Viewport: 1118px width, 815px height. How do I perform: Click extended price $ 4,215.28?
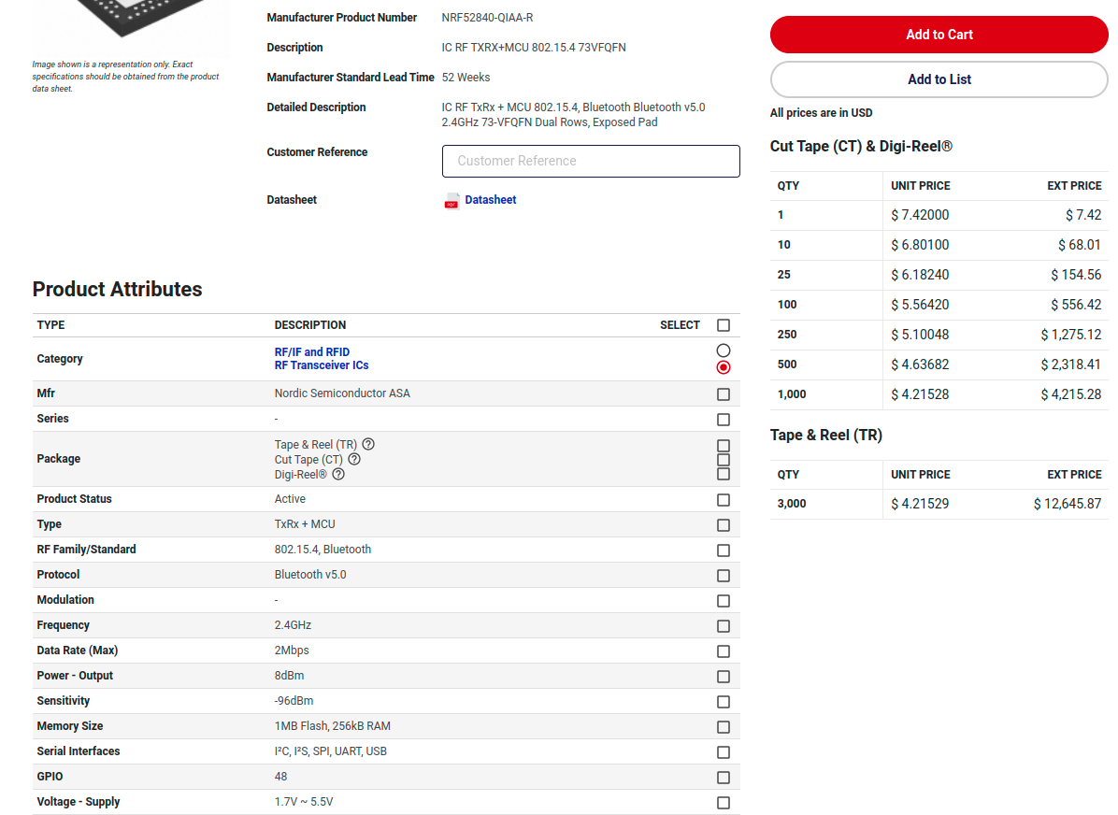tap(1071, 394)
